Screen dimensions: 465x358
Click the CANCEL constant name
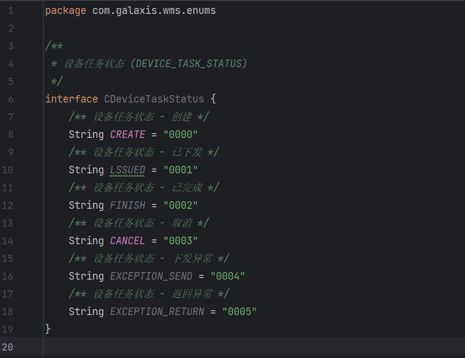[127, 240]
